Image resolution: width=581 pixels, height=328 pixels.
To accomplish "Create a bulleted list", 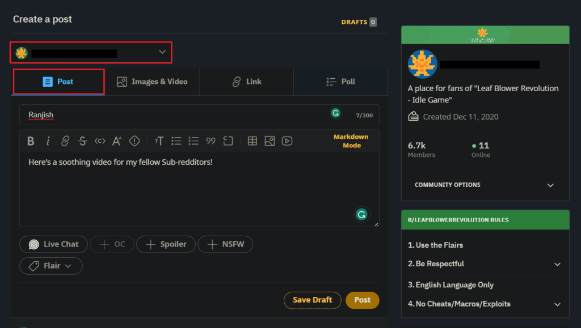I will pos(176,140).
